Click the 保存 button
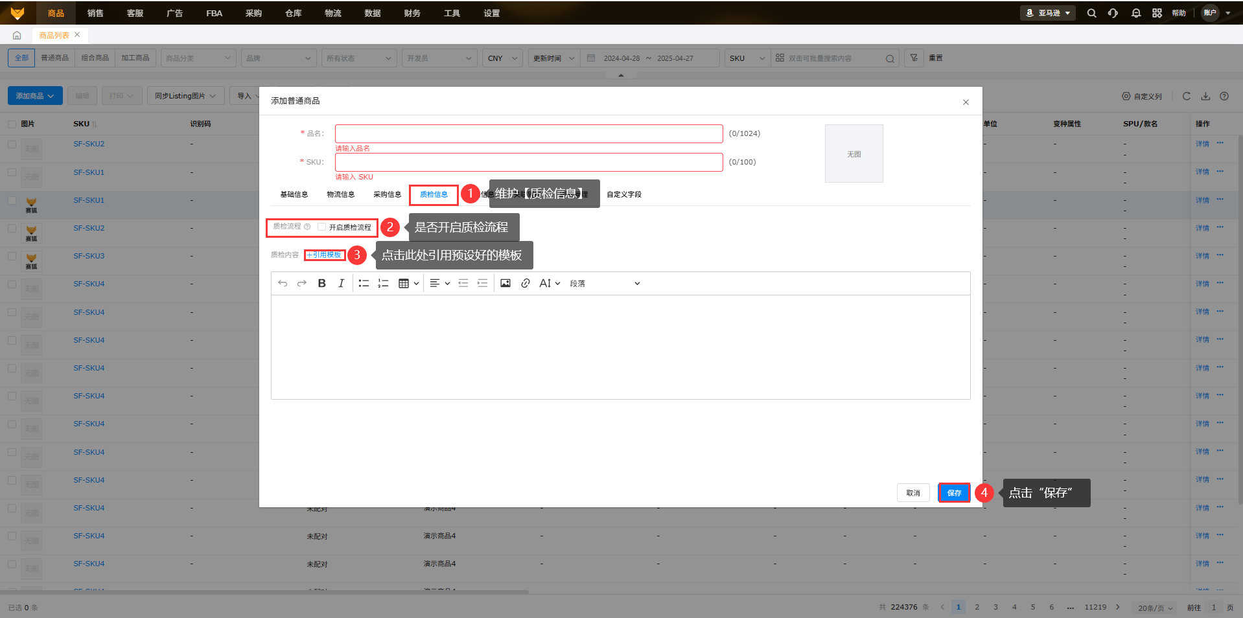1243x618 pixels. [x=954, y=493]
